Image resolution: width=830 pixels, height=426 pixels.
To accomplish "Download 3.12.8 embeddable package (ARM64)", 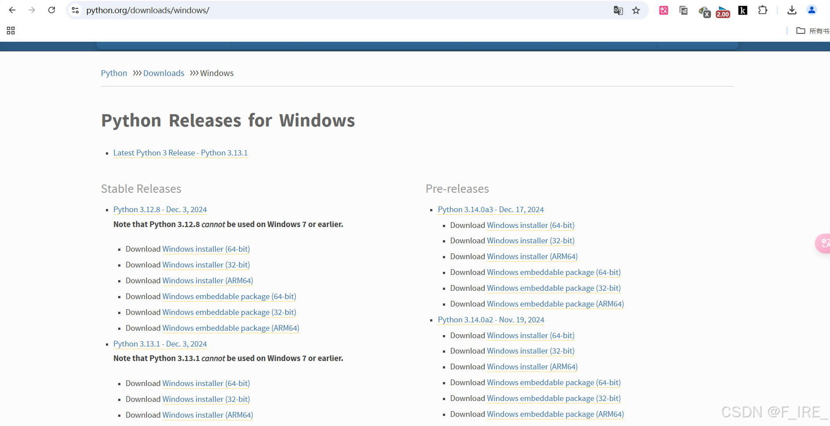I will pos(231,328).
